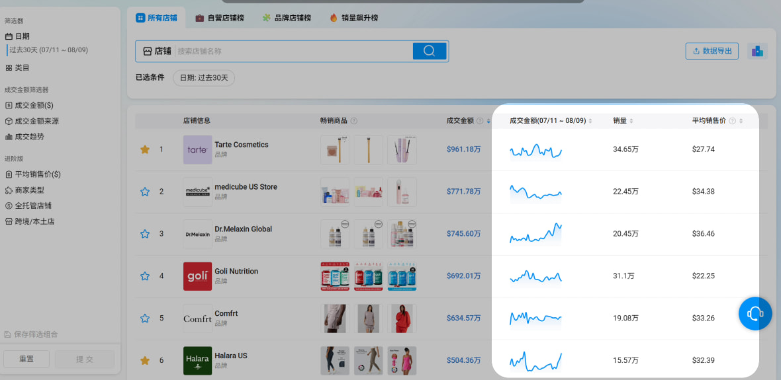The width and height of the screenshot is (781, 380).
Task: Click the 数据导出 button
Action: click(712, 51)
